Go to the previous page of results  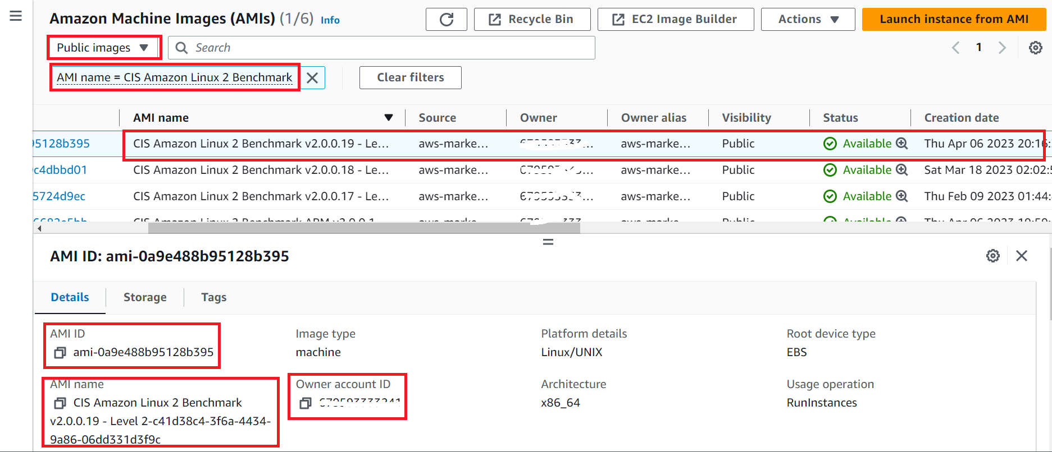[956, 48]
